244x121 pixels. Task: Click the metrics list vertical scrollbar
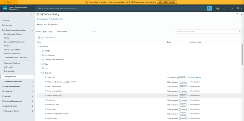coord(242,55)
